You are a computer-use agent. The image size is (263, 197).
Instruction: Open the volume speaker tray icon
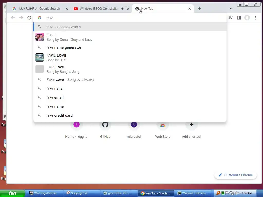[237, 193]
